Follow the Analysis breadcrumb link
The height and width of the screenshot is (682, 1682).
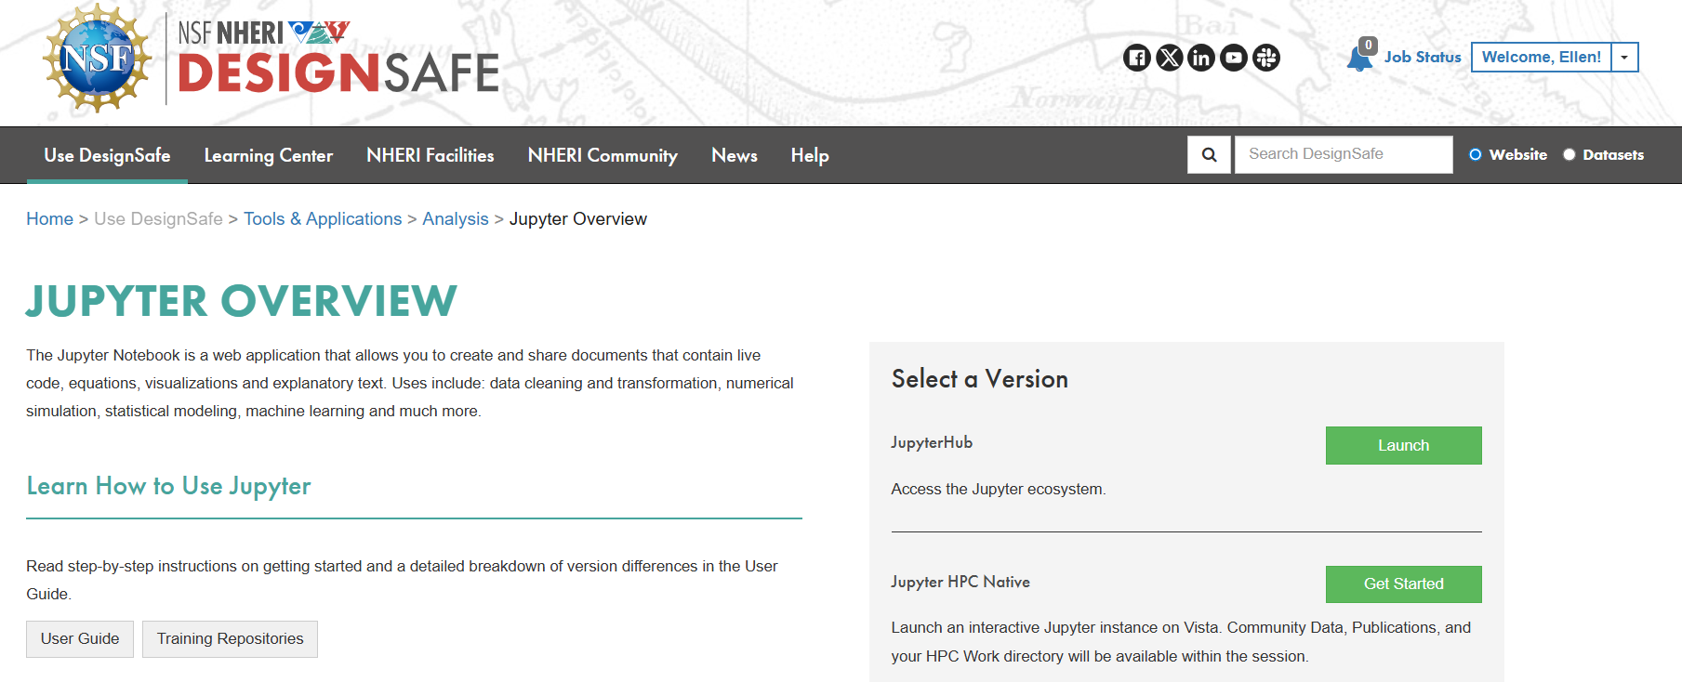(x=456, y=219)
